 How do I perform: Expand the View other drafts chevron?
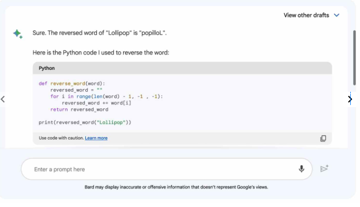click(x=337, y=15)
